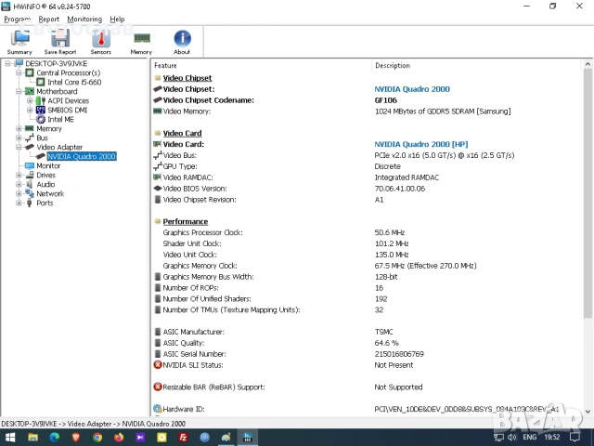594x446 pixels.
Task: Click the ACPI Devices icon
Action: 40,100
